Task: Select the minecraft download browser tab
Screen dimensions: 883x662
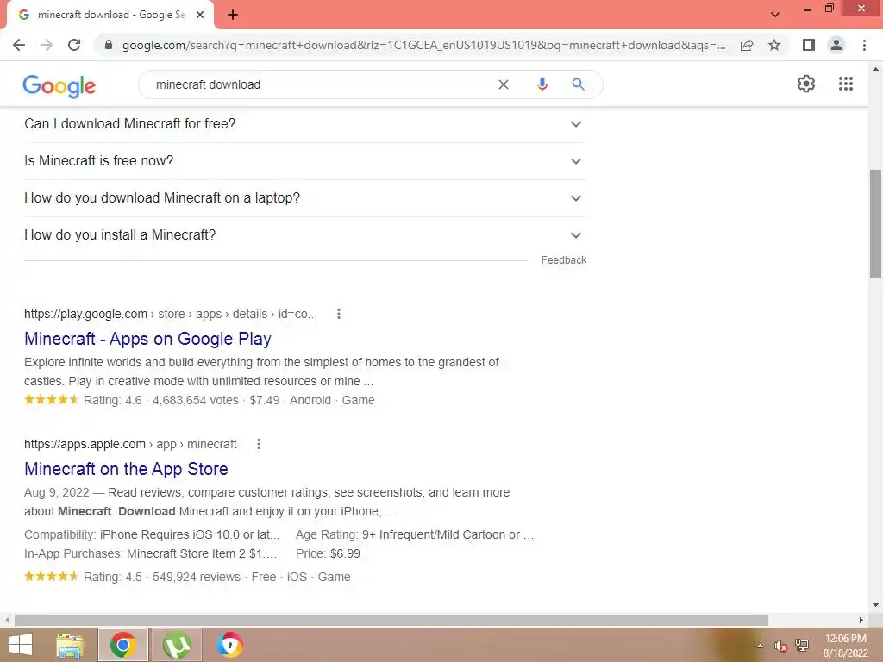Action: [x=111, y=15]
